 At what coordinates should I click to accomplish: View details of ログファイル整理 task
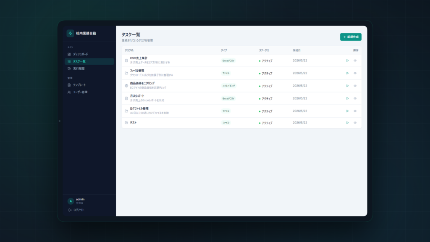coord(355,111)
